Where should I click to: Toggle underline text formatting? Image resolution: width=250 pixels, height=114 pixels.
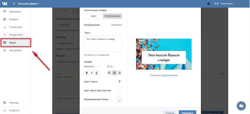[x=97, y=73]
